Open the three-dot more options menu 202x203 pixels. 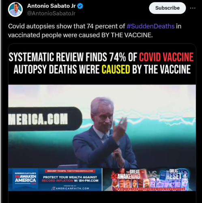(x=193, y=8)
